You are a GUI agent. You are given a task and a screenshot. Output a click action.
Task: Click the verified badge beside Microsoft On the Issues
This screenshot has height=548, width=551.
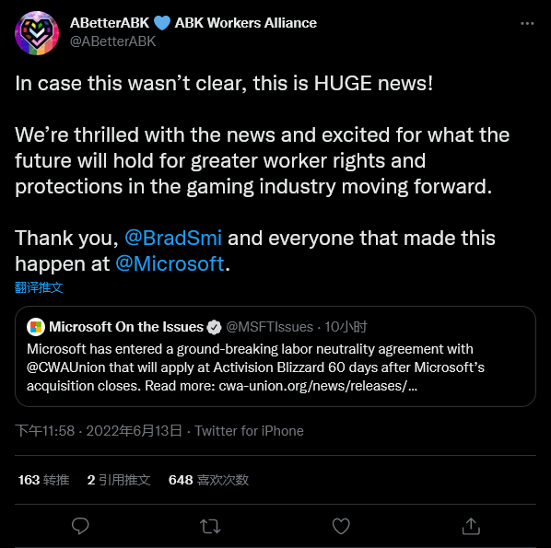point(214,327)
